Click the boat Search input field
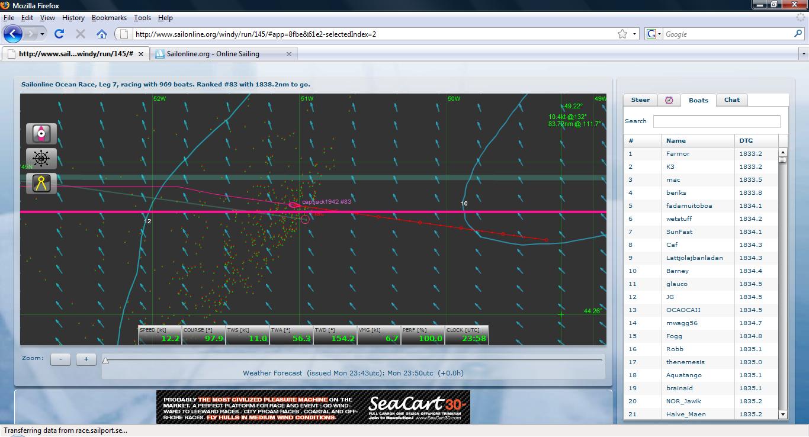Viewport: 809px width, 437px height. 716,121
